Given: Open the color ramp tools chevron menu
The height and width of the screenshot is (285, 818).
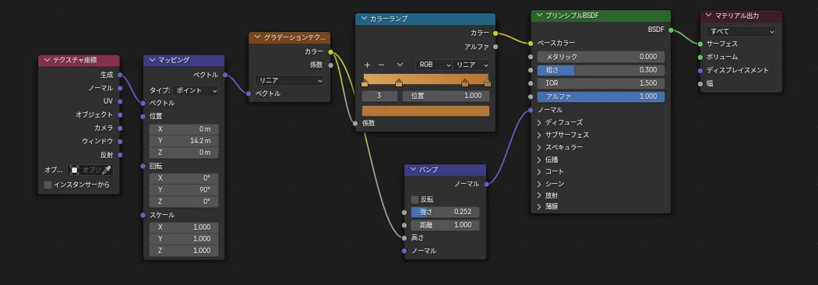Looking at the screenshot, I should [x=400, y=65].
